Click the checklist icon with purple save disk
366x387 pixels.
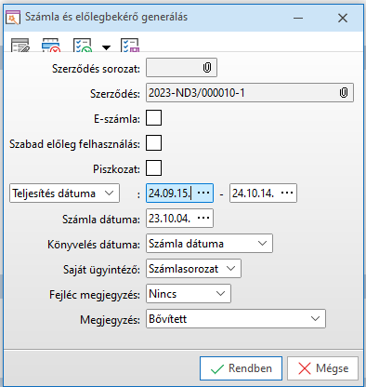click(130, 46)
